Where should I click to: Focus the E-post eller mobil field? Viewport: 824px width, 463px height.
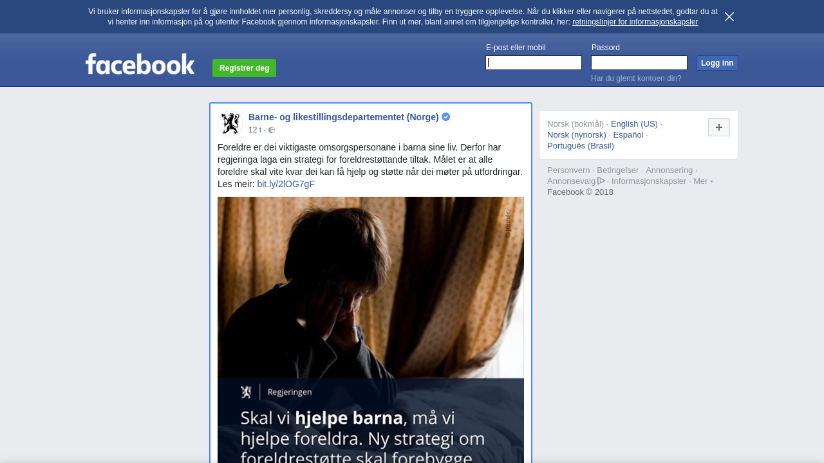534,62
